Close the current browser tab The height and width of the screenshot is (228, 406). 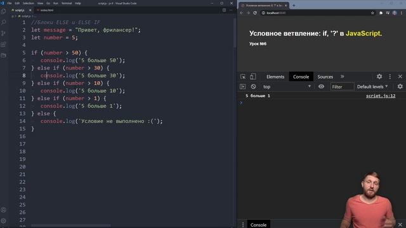pyautogui.click(x=286, y=6)
